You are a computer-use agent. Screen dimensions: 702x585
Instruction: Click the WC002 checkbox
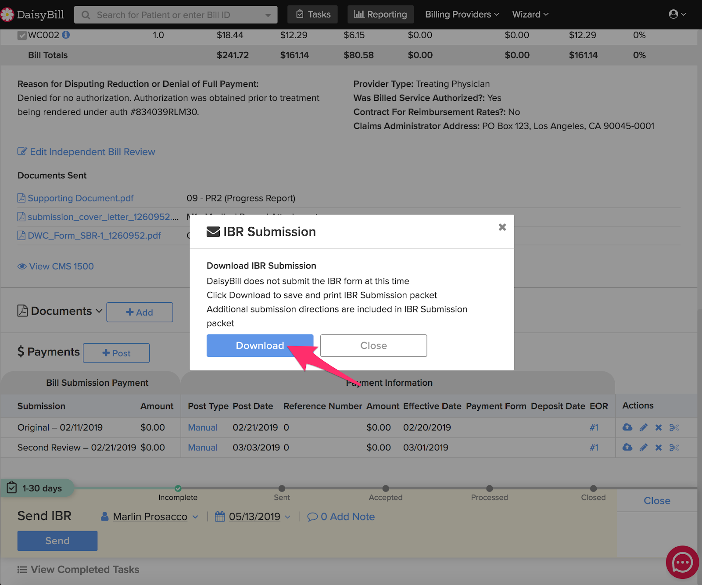22,35
